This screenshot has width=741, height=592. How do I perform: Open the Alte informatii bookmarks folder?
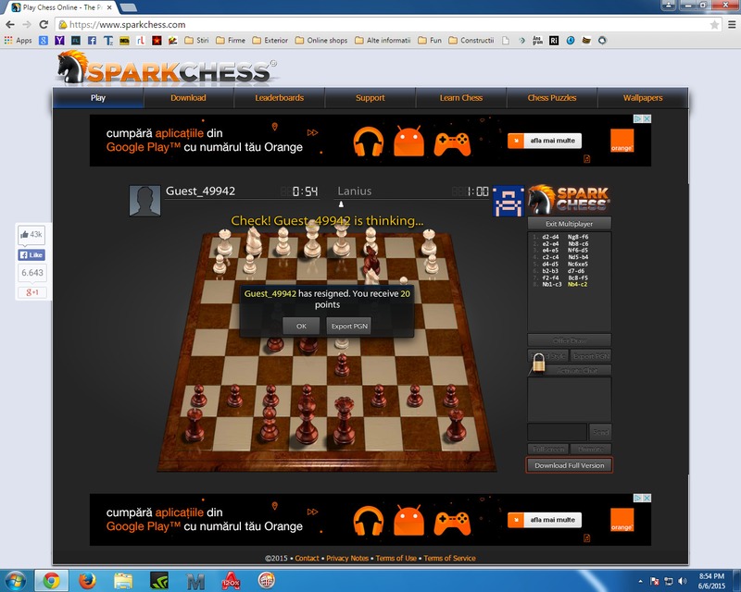click(x=383, y=41)
